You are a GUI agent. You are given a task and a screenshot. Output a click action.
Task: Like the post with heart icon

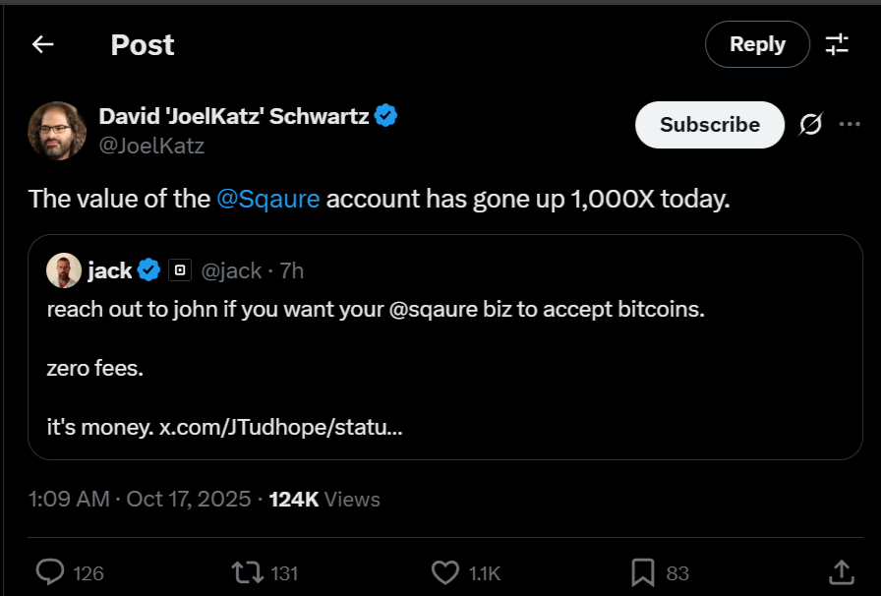click(445, 572)
